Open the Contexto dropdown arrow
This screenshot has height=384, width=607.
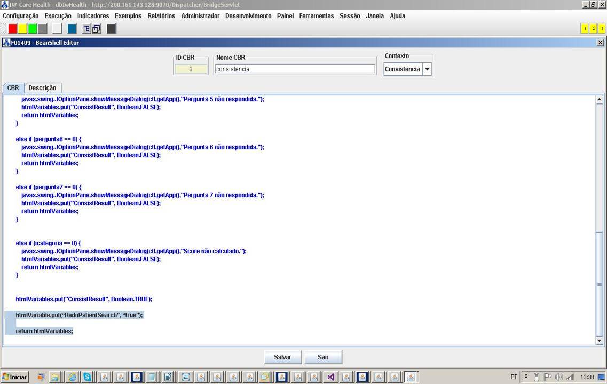coord(427,69)
